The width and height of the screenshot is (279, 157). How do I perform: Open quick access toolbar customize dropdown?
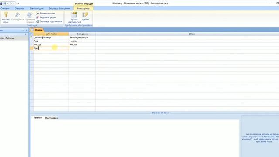[18, 3]
